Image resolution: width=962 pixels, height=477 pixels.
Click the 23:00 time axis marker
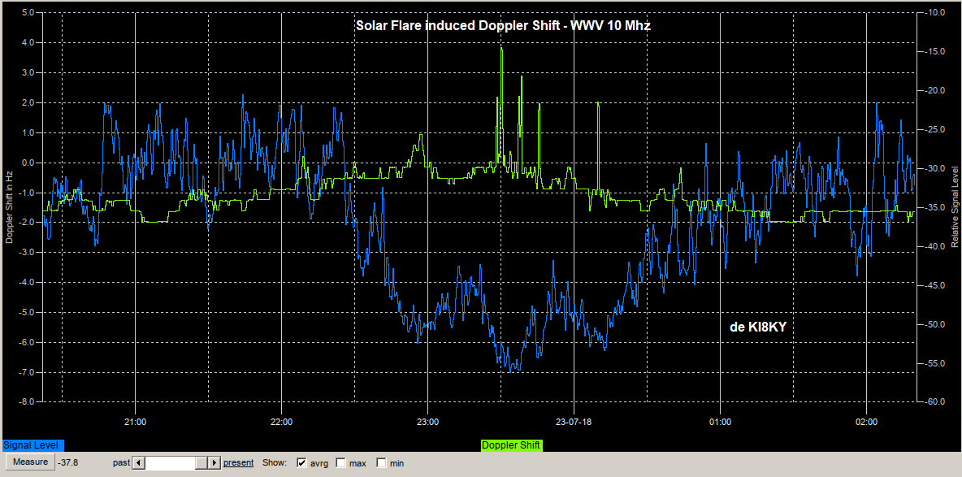point(427,422)
